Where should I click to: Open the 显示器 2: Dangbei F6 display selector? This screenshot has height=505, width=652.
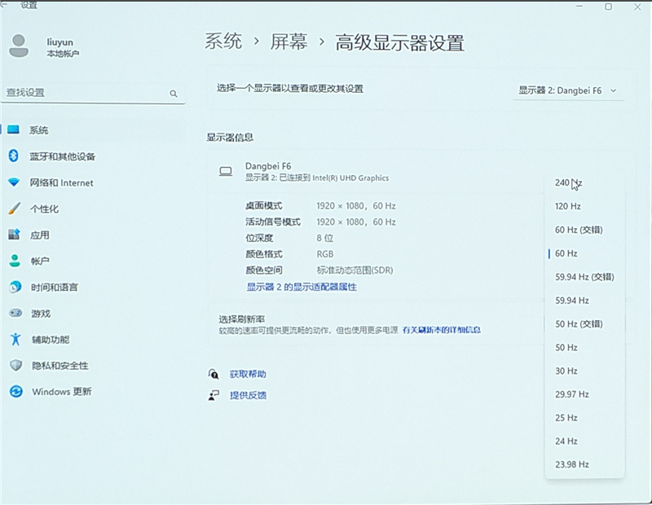click(568, 90)
